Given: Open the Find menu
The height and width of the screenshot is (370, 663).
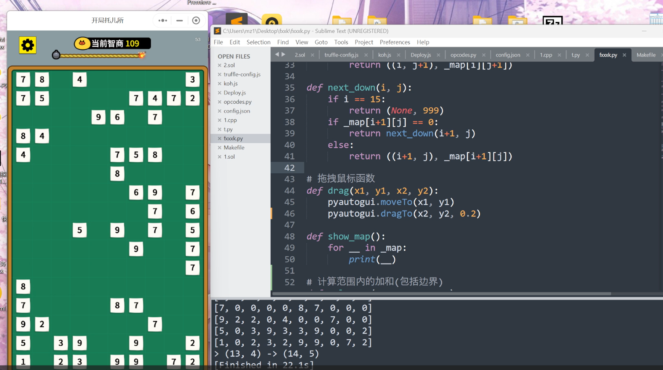Looking at the screenshot, I should pyautogui.click(x=283, y=42).
